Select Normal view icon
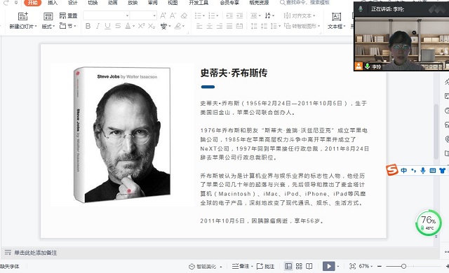The width and height of the screenshot is (449, 273). click(x=288, y=266)
